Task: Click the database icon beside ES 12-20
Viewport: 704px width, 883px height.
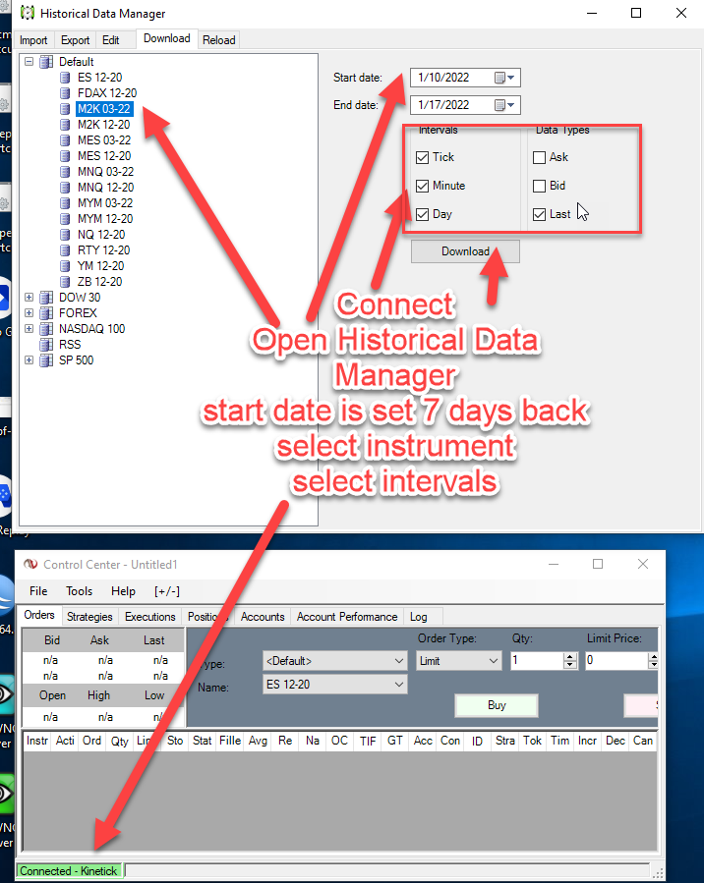Action: tap(65, 78)
